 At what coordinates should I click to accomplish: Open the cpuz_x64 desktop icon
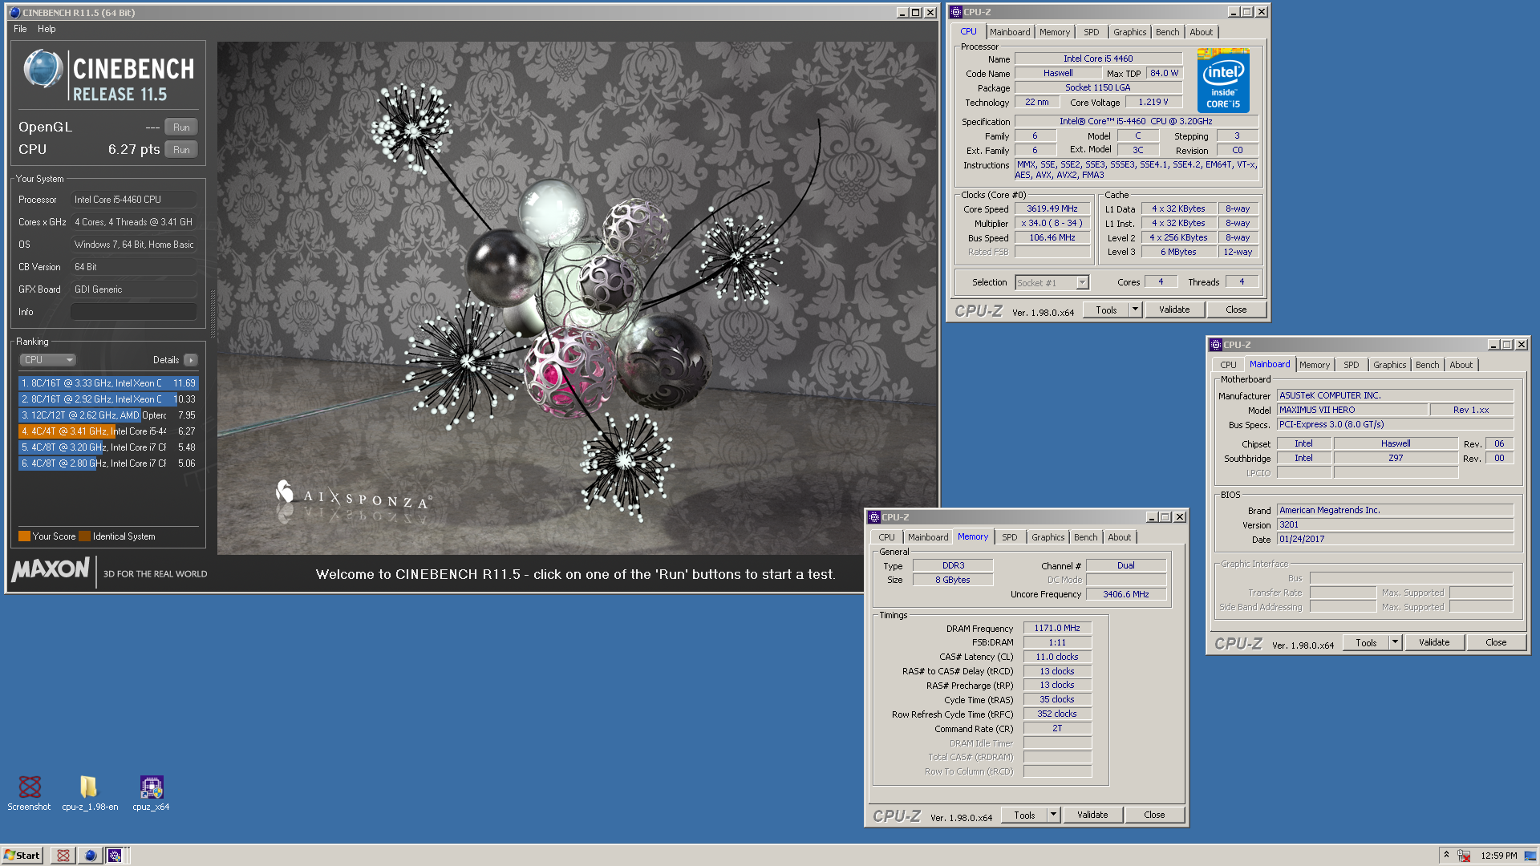coord(151,792)
